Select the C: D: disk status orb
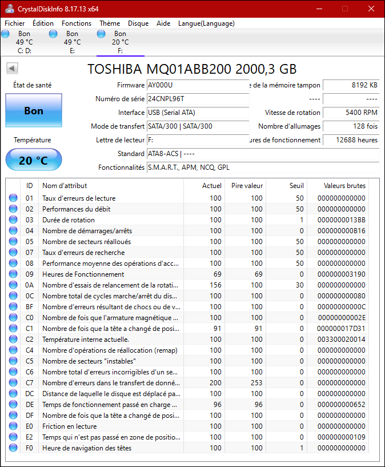Image resolution: width=385 pixels, height=467 pixels. tap(6, 34)
